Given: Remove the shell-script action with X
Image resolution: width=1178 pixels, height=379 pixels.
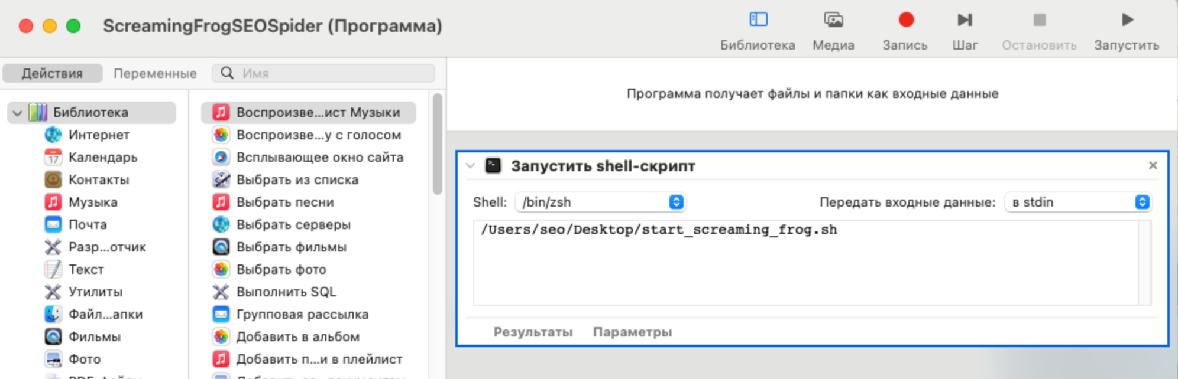Looking at the screenshot, I should (1153, 166).
